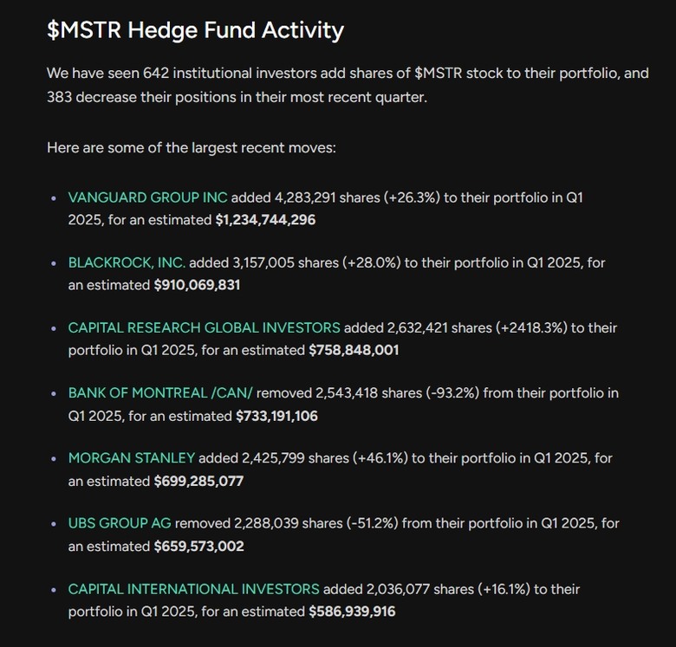The width and height of the screenshot is (676, 647).
Task: Click the bold amount $659,573,002
Action: point(198,547)
